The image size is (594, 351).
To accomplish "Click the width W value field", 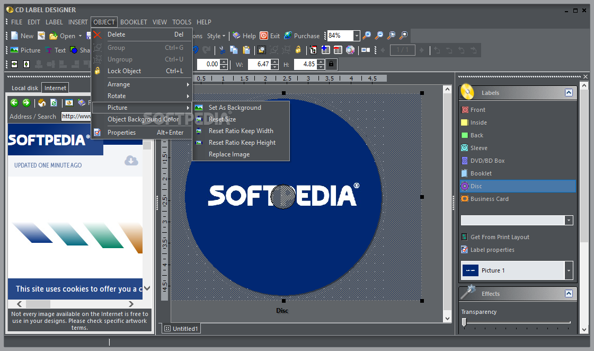I will pos(259,64).
